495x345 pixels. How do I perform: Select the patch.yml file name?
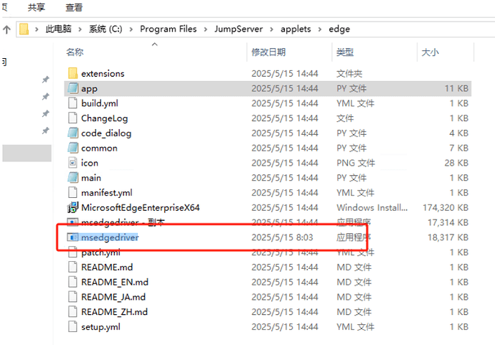[x=100, y=252]
